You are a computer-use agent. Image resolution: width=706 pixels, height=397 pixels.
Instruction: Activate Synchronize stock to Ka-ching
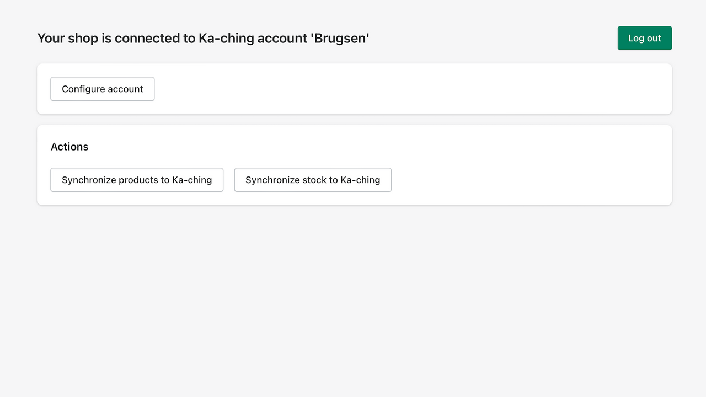click(313, 180)
